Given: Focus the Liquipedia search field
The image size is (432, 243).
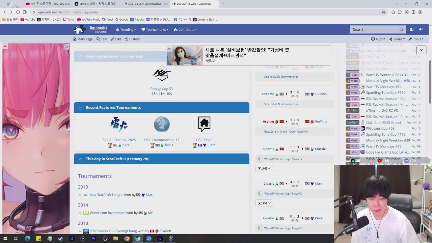Looking at the screenshot, I should pyautogui.click(x=374, y=29).
